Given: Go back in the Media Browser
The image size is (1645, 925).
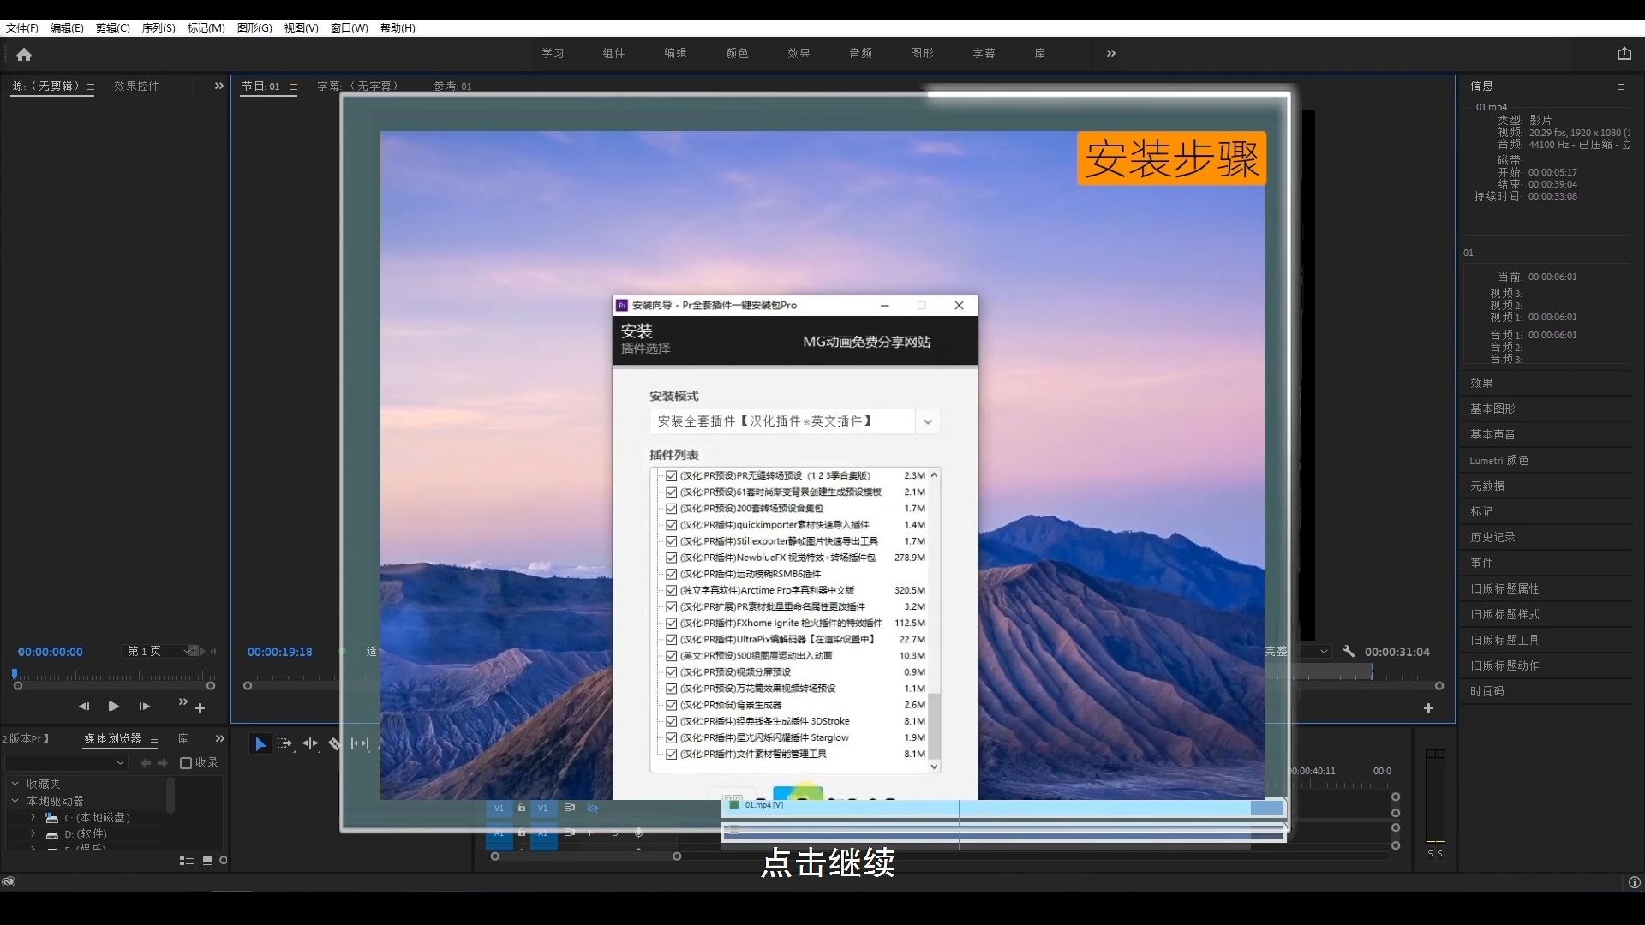Looking at the screenshot, I should (146, 763).
